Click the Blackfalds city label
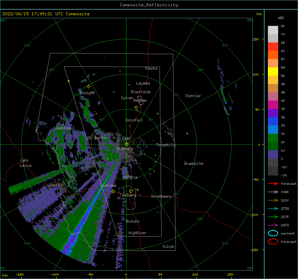Viewport: 298px width, 279px height. 141,92
